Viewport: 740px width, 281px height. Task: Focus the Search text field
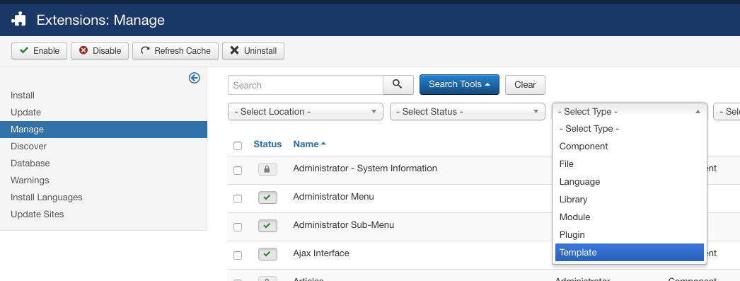click(x=306, y=85)
